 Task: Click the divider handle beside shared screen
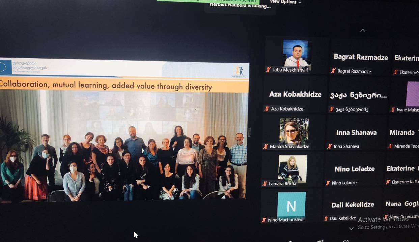pyautogui.click(x=249, y=132)
